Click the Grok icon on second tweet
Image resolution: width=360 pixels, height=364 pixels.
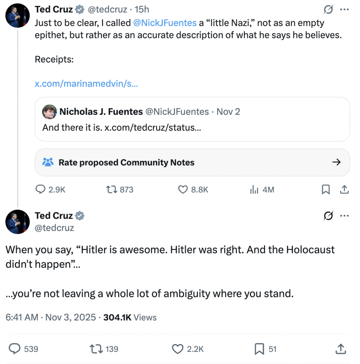pos(329,216)
